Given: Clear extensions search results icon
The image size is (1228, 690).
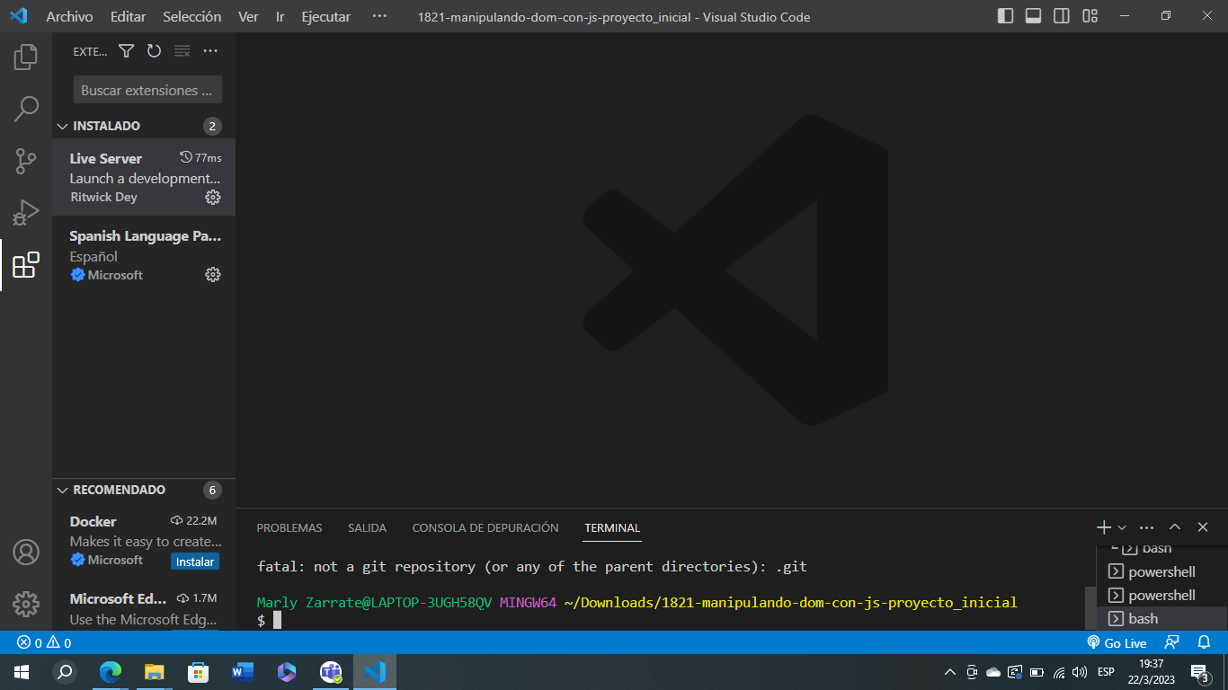Looking at the screenshot, I should click(182, 51).
